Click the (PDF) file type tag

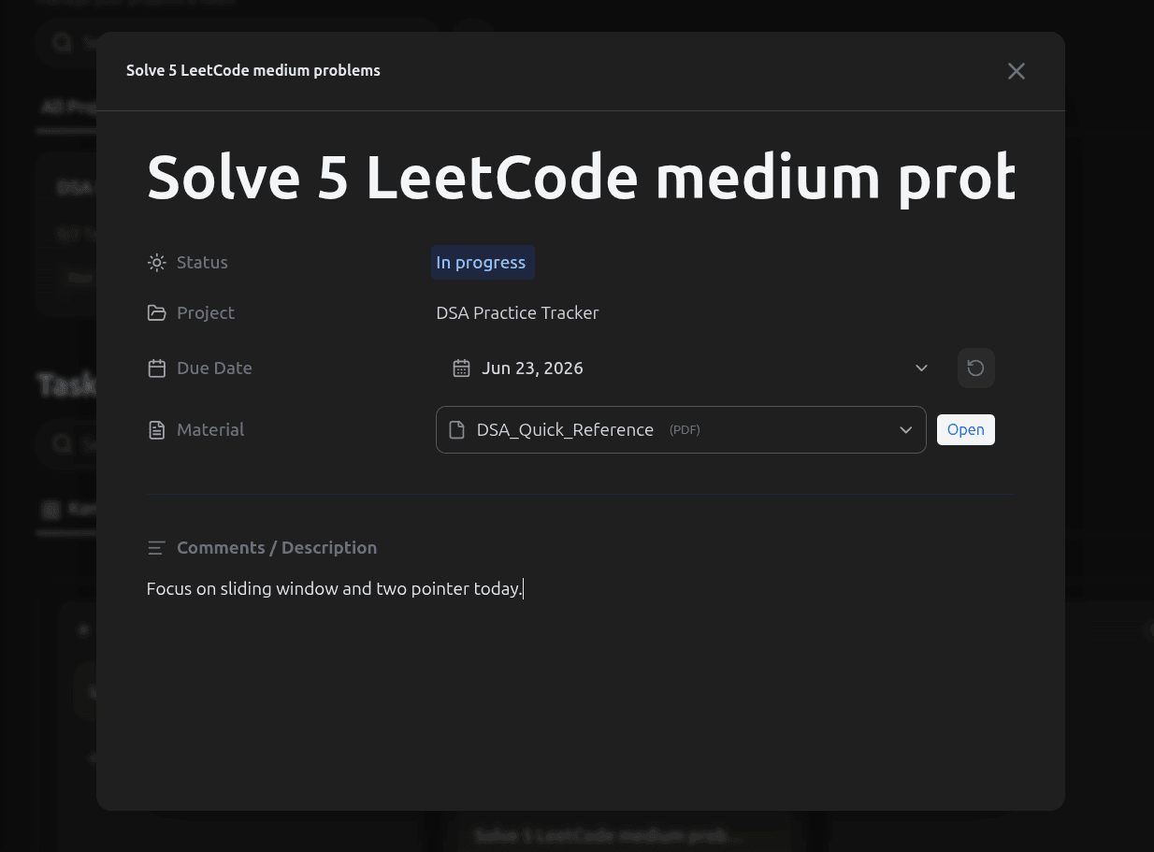pyautogui.click(x=685, y=431)
